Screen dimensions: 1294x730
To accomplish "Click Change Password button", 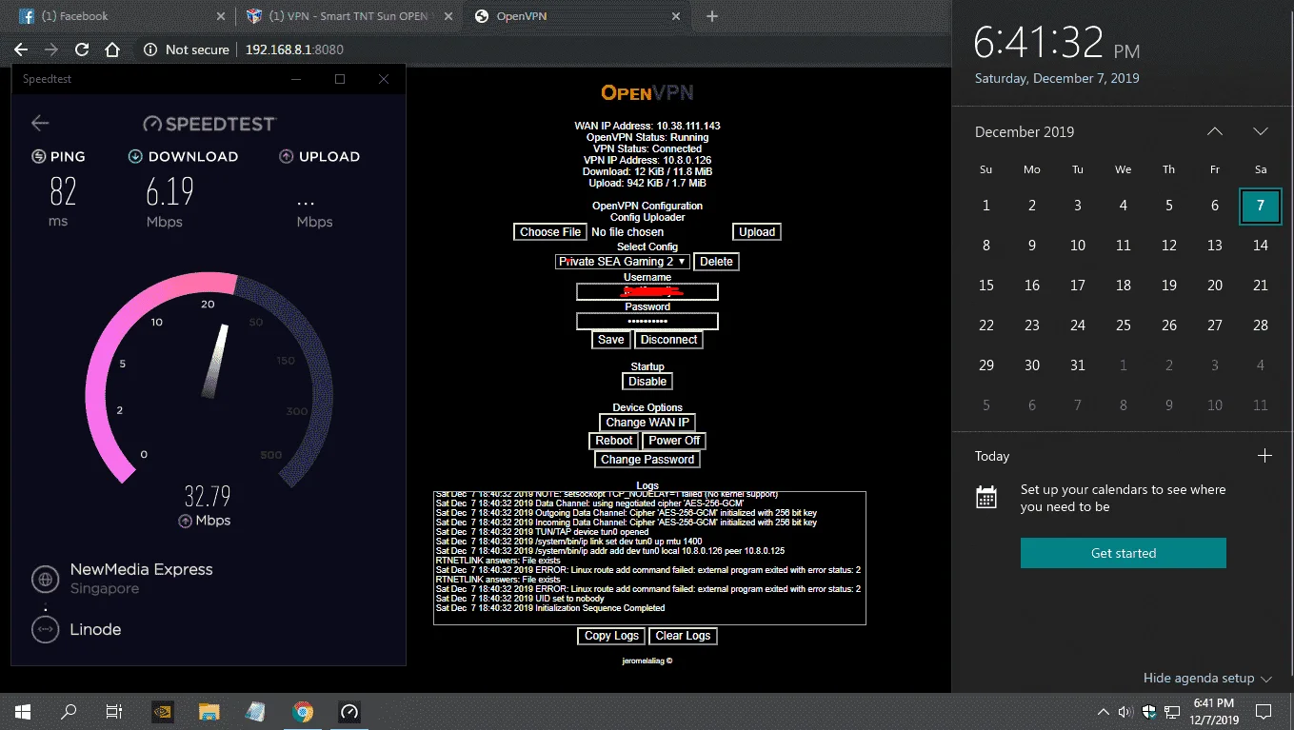I will pos(647,460).
